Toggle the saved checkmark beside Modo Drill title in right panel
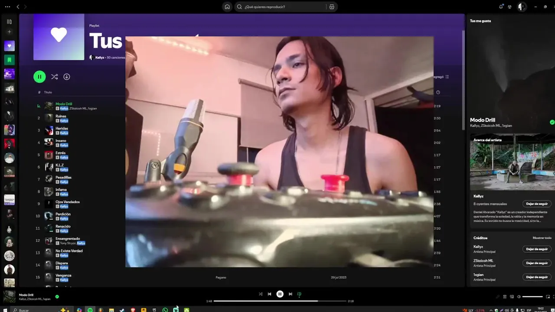The height and width of the screenshot is (312, 555). point(552,122)
